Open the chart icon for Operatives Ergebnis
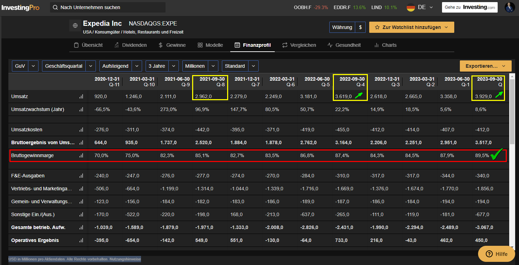The height and width of the screenshot is (265, 519). click(x=81, y=240)
